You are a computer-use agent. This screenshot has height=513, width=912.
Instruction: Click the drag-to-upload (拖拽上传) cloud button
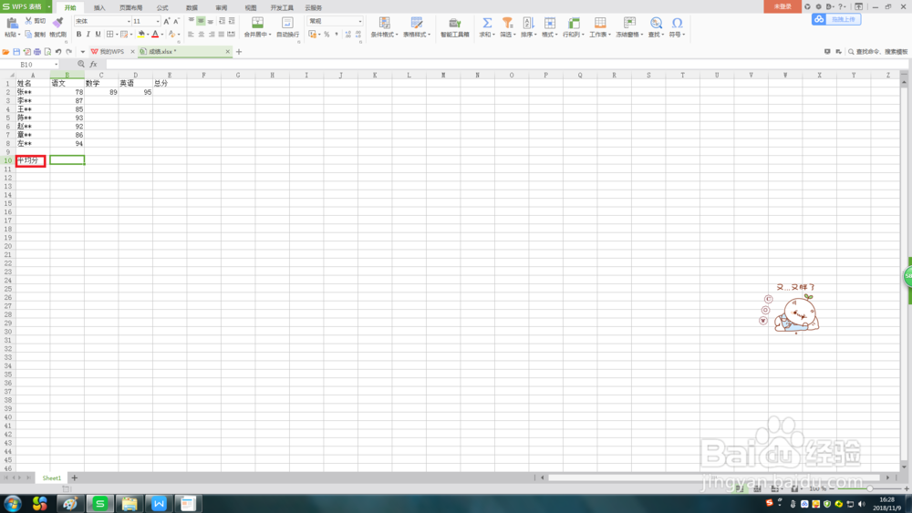[836, 19]
